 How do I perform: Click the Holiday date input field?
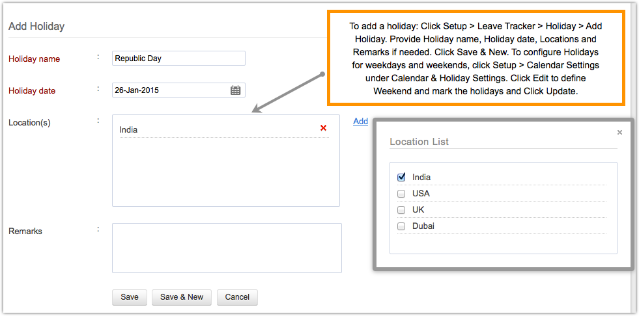(x=169, y=90)
